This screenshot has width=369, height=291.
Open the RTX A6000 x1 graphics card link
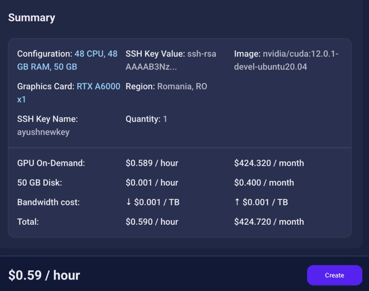pos(99,86)
